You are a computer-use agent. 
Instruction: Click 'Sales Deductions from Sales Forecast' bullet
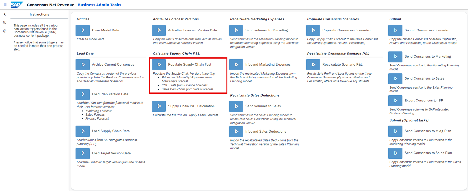click(188, 89)
